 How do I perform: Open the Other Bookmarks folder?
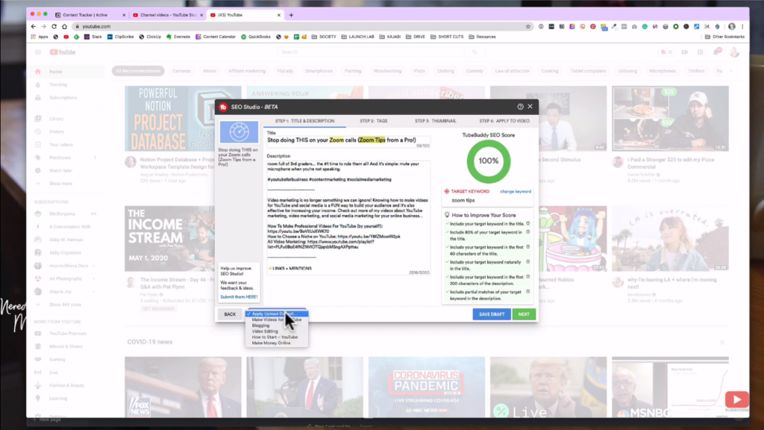coord(725,37)
